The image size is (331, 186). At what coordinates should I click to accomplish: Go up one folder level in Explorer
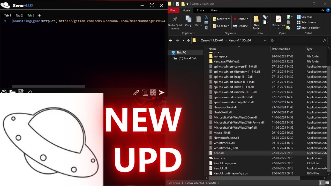(188, 41)
